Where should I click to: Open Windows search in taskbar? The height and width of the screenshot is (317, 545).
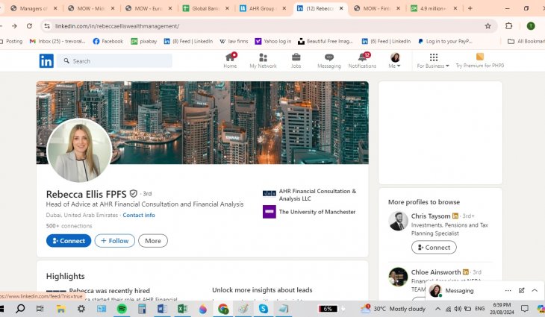point(20,308)
